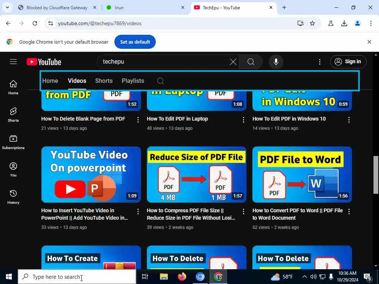Click the YouTube search input field
Image resolution: width=379 pixels, height=284 pixels.
[164, 62]
